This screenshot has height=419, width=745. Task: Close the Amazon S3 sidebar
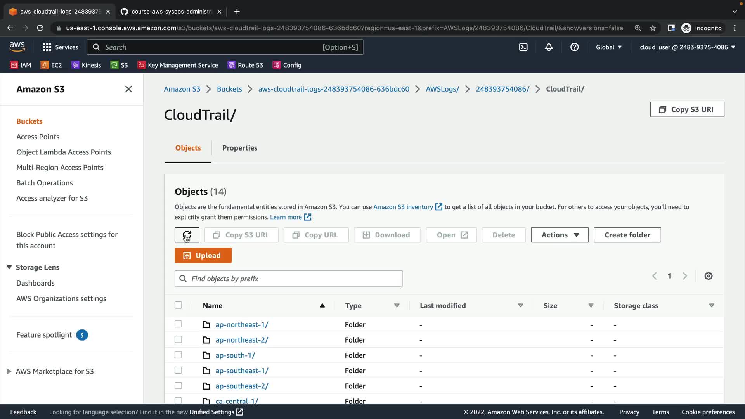click(x=128, y=89)
